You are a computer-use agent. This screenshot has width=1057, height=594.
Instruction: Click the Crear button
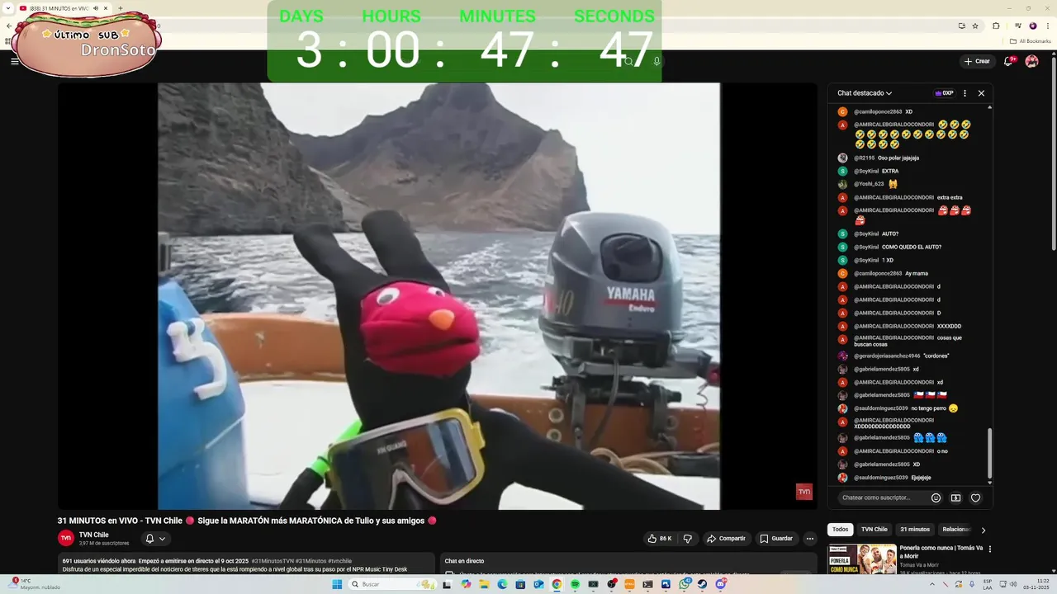coord(977,61)
